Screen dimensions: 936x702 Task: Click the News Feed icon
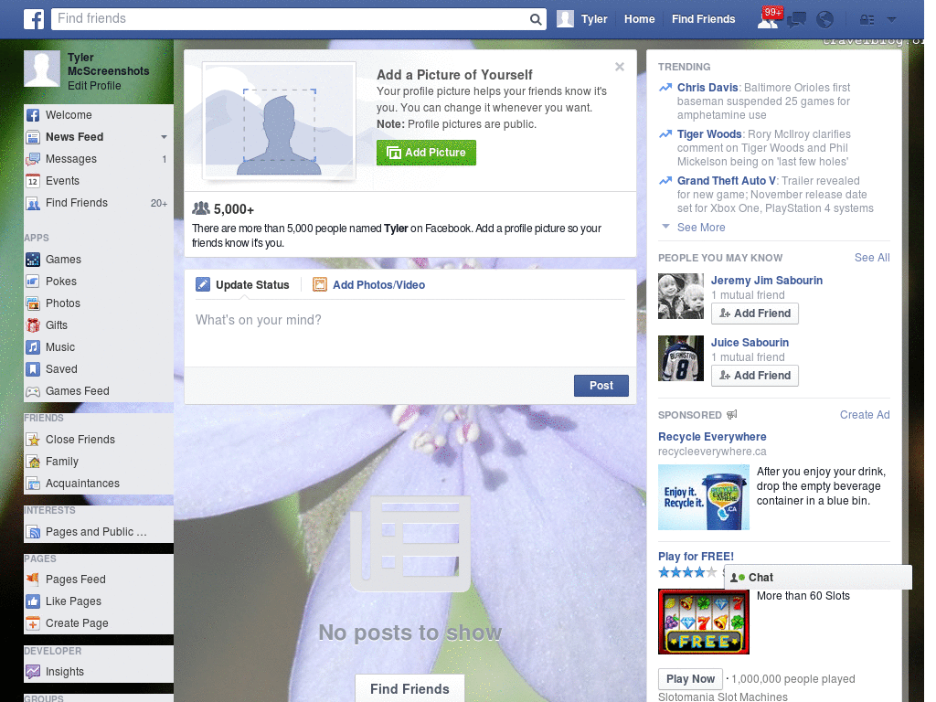33,137
